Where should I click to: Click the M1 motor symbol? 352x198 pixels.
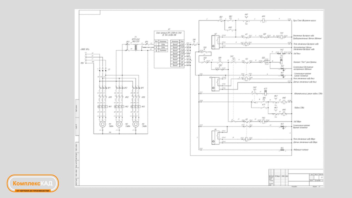pos(103,124)
